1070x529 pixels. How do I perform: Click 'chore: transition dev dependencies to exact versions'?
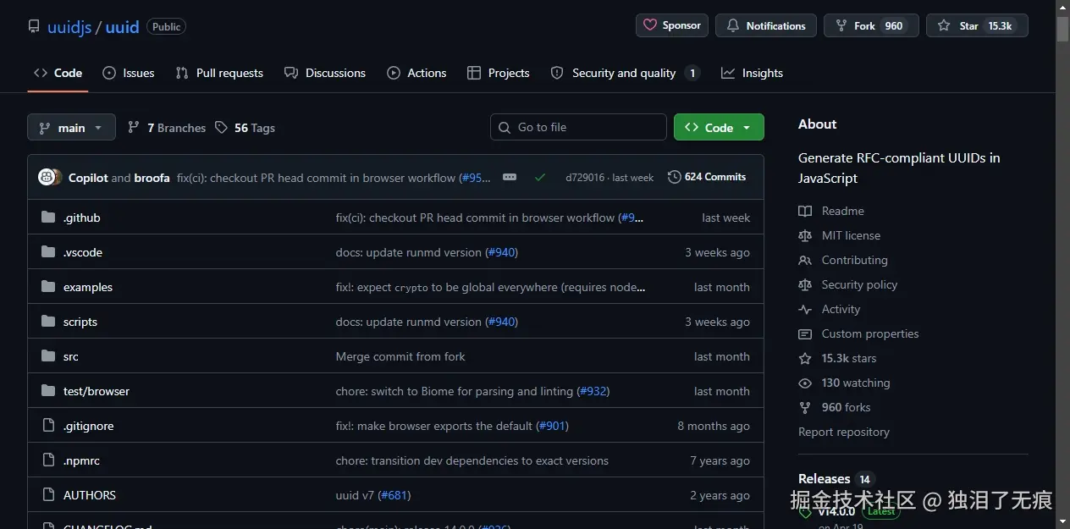click(x=472, y=460)
